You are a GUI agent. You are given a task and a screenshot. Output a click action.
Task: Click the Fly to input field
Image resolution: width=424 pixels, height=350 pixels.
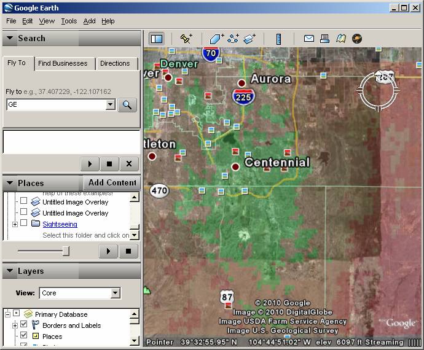56,104
